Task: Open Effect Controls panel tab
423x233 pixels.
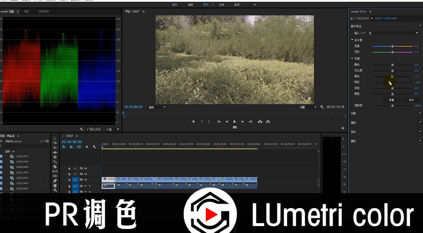Action: coord(44,11)
